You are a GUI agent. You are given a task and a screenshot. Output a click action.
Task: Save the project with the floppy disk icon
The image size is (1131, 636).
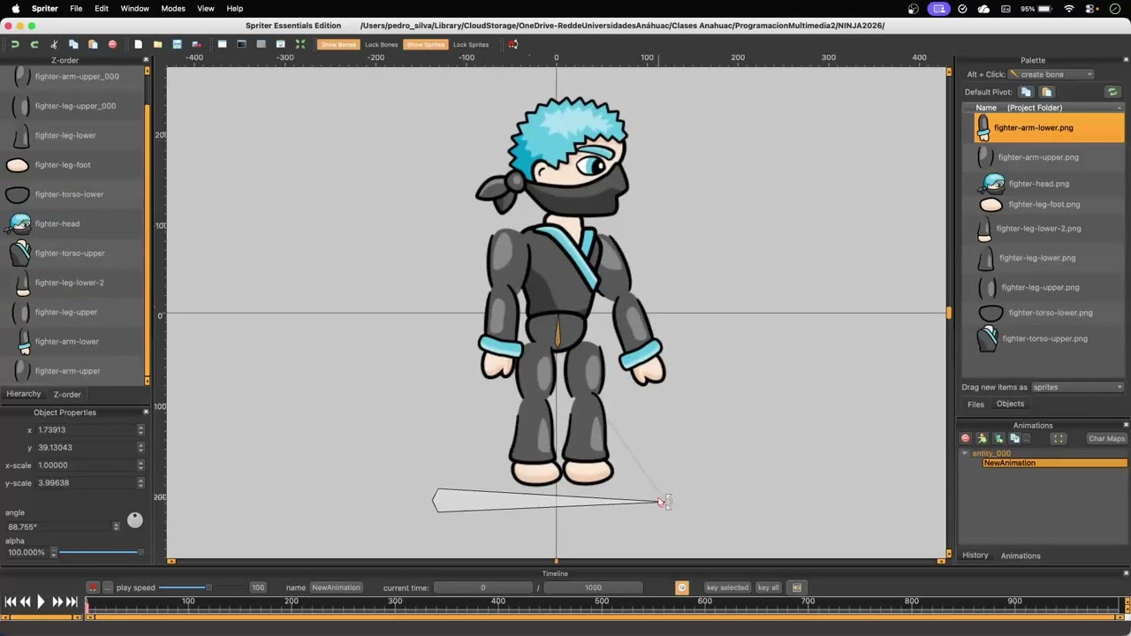pos(177,44)
